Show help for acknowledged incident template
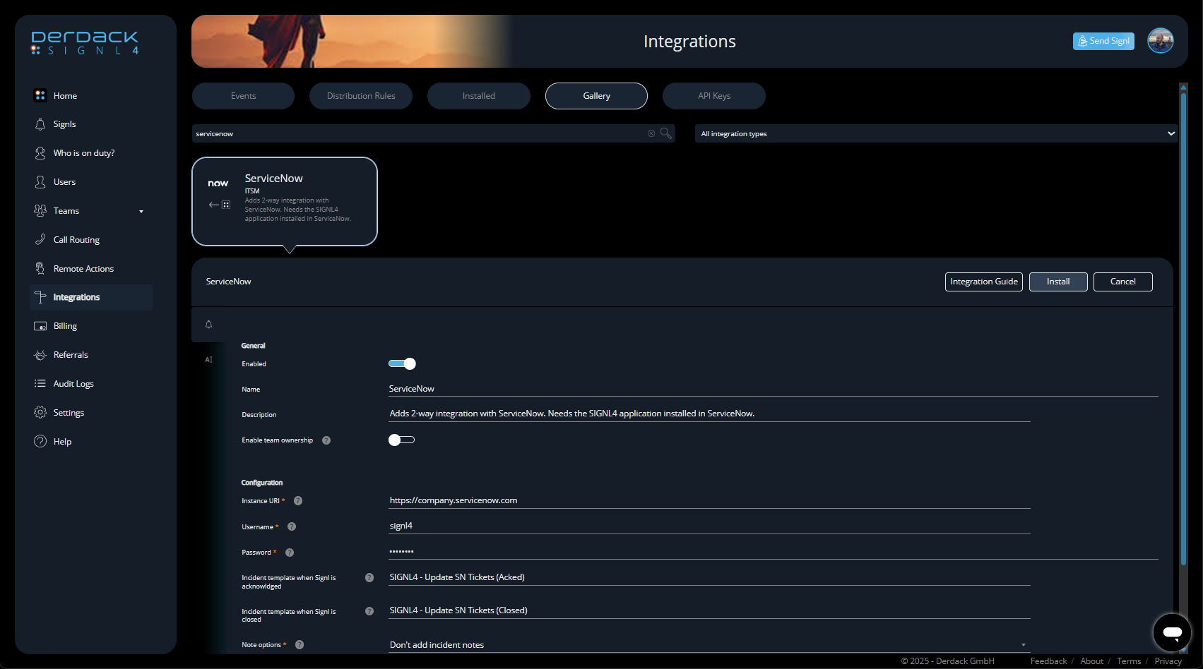Screen dimensions: 1203x669 pos(369,578)
